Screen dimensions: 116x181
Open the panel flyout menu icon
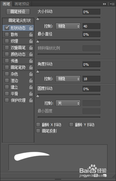pos(112,4)
